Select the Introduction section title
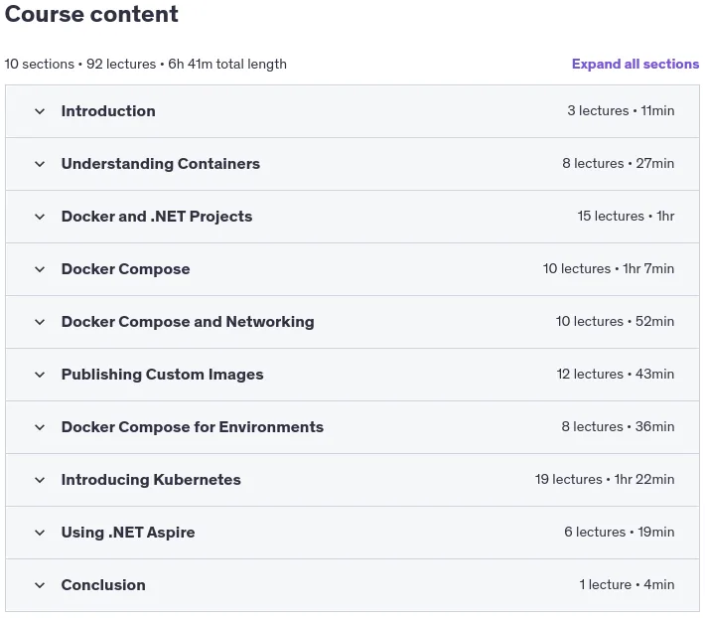Viewport: 705px width, 618px height. [x=108, y=111]
